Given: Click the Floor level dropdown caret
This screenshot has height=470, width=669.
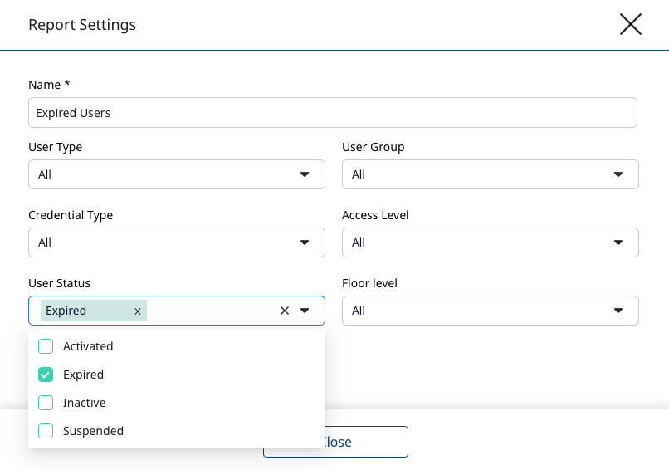Looking at the screenshot, I should point(618,311).
